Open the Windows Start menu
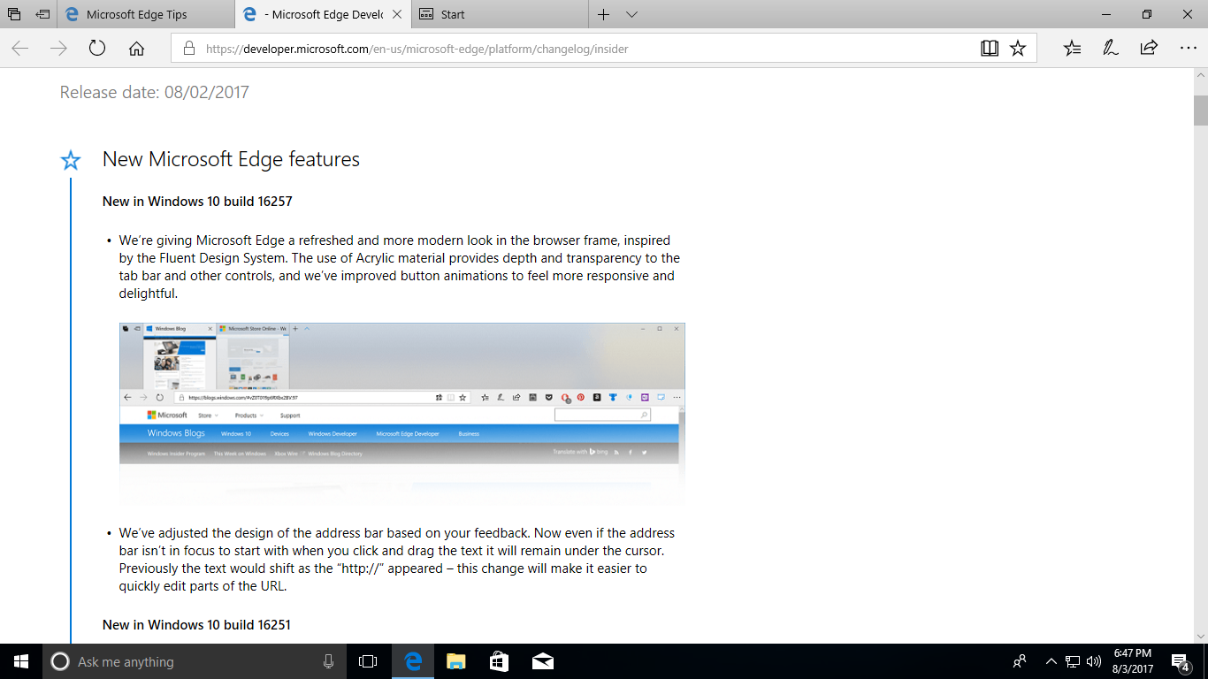This screenshot has width=1208, height=679. pyautogui.click(x=21, y=661)
